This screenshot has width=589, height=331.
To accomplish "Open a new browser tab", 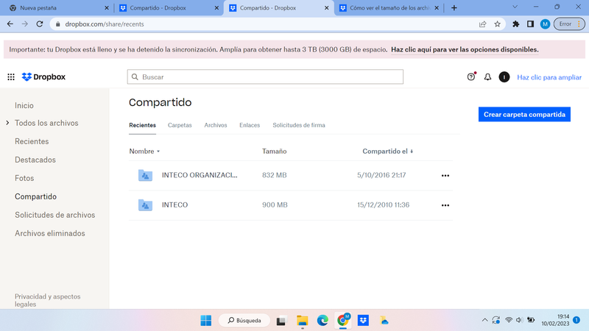I will click(454, 8).
